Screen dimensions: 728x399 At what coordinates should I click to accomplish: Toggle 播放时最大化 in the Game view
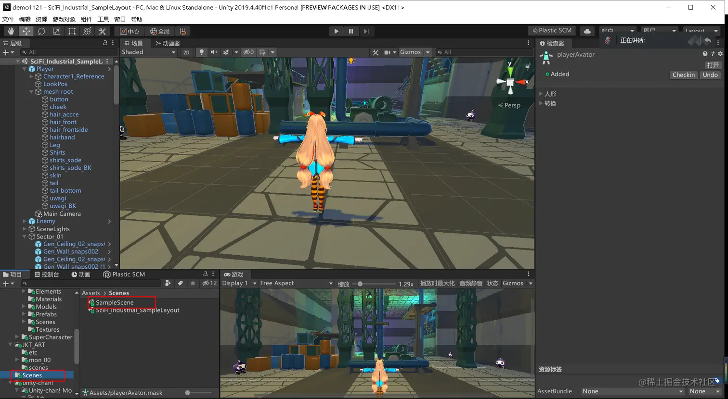coord(437,283)
